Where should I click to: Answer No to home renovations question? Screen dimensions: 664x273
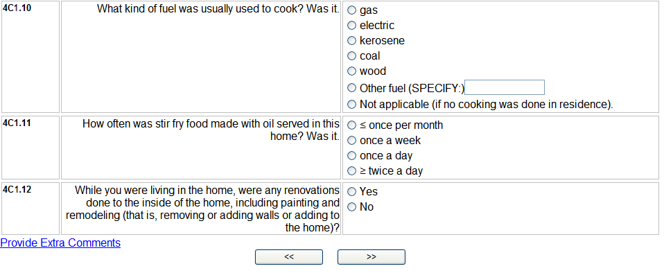click(351, 207)
